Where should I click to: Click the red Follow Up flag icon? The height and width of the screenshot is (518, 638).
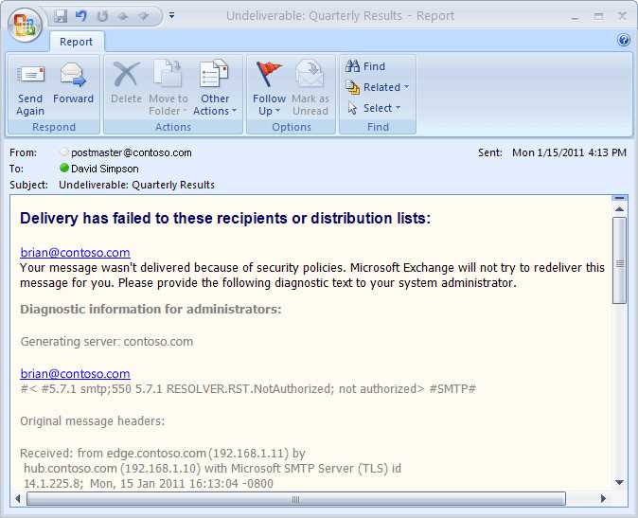tap(269, 74)
